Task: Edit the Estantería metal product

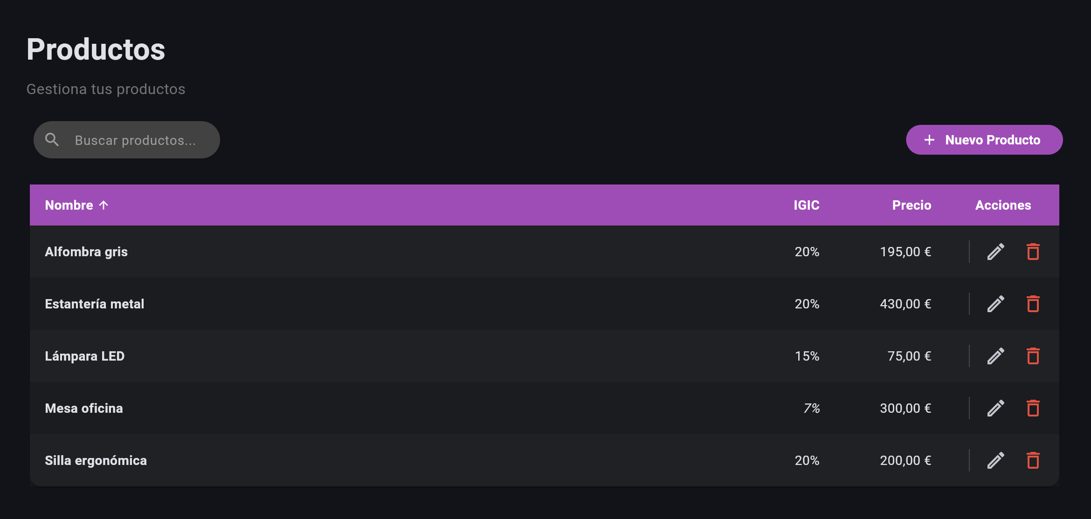Action: point(995,304)
